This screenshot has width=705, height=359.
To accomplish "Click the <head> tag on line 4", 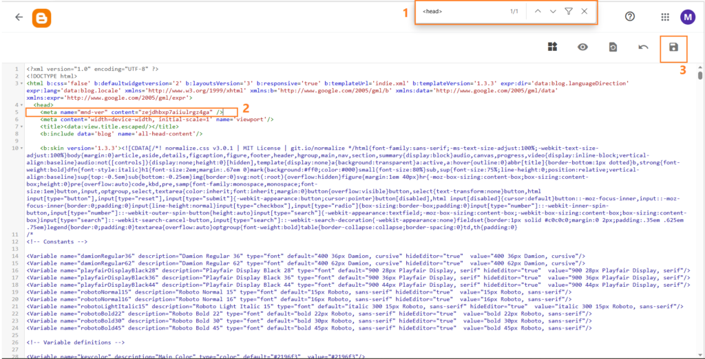I will tap(43, 105).
